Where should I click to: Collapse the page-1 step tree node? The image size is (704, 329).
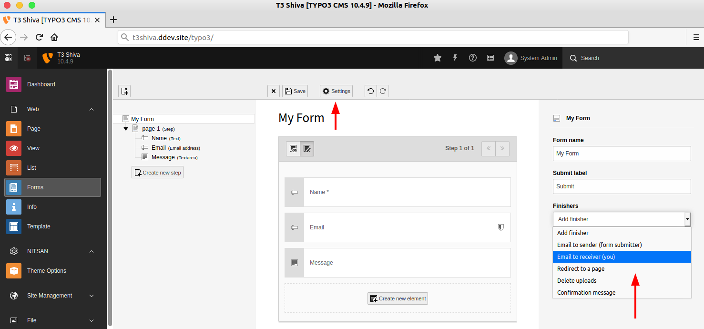tap(126, 129)
